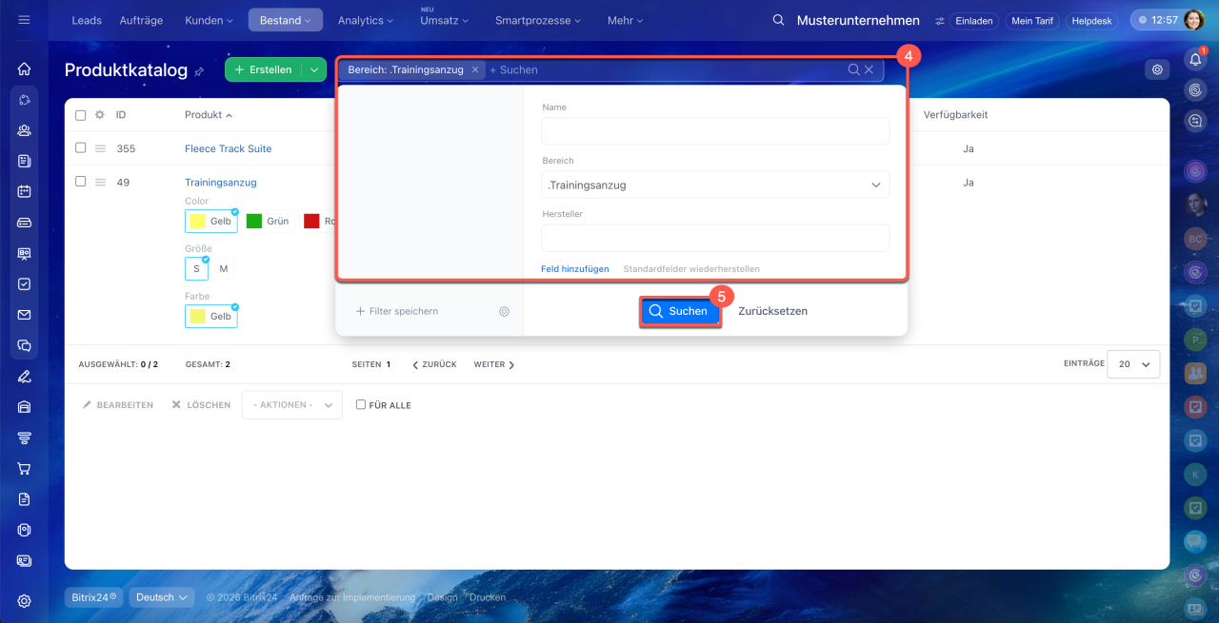This screenshot has height=623, width=1219.
Task: Open the shopping cart icon in sidebar
Action: coord(25,468)
